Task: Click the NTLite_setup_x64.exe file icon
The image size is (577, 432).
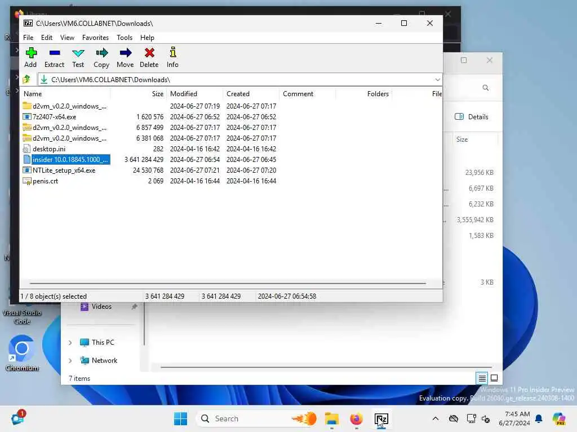Action: click(27, 170)
